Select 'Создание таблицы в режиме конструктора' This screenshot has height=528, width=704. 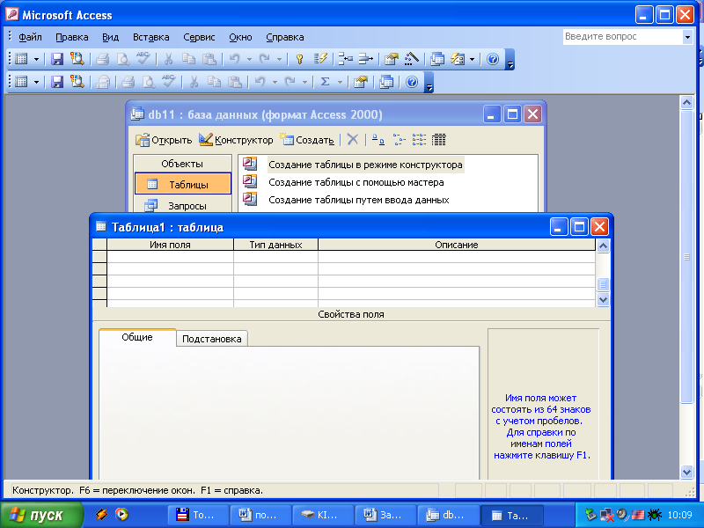point(365,165)
